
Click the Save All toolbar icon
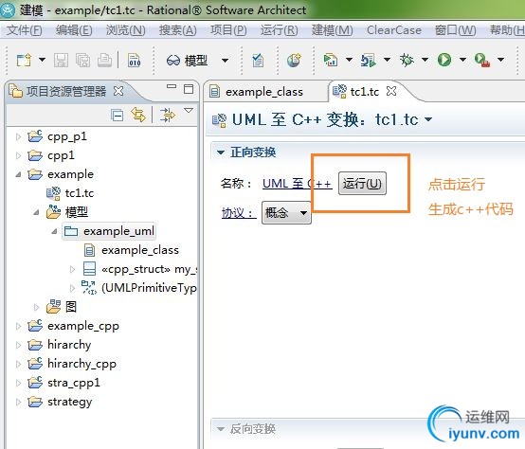coord(82,61)
